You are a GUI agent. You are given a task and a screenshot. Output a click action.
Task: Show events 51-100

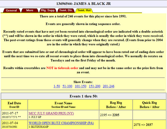pos(67,86)
